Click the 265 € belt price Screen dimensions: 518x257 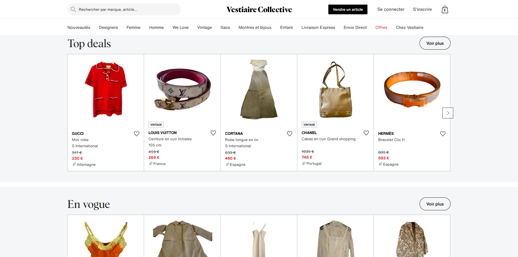click(154, 157)
